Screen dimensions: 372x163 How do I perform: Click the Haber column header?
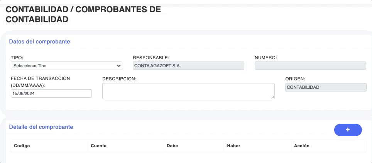pyautogui.click(x=233, y=146)
